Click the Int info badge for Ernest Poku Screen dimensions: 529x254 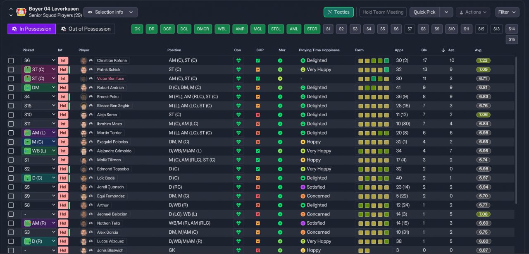(63, 96)
